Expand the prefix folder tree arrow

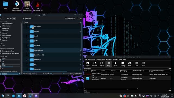point(27,41)
